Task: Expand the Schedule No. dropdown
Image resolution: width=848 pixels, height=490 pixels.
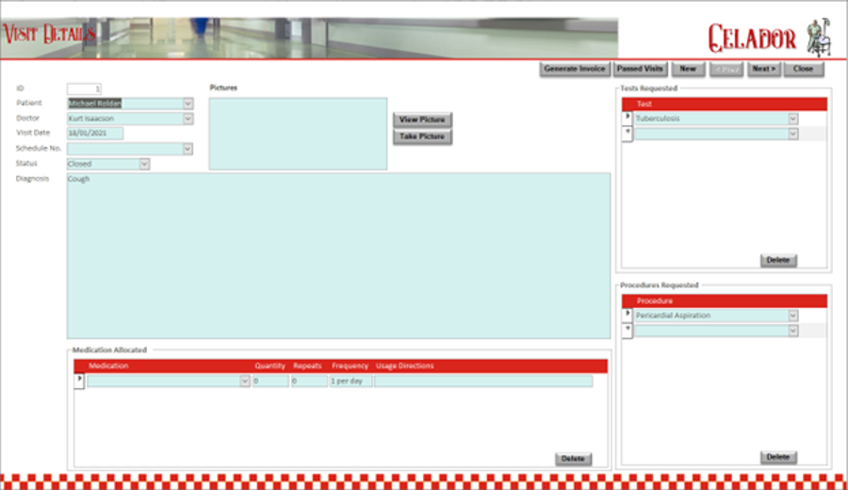Action: (188, 149)
